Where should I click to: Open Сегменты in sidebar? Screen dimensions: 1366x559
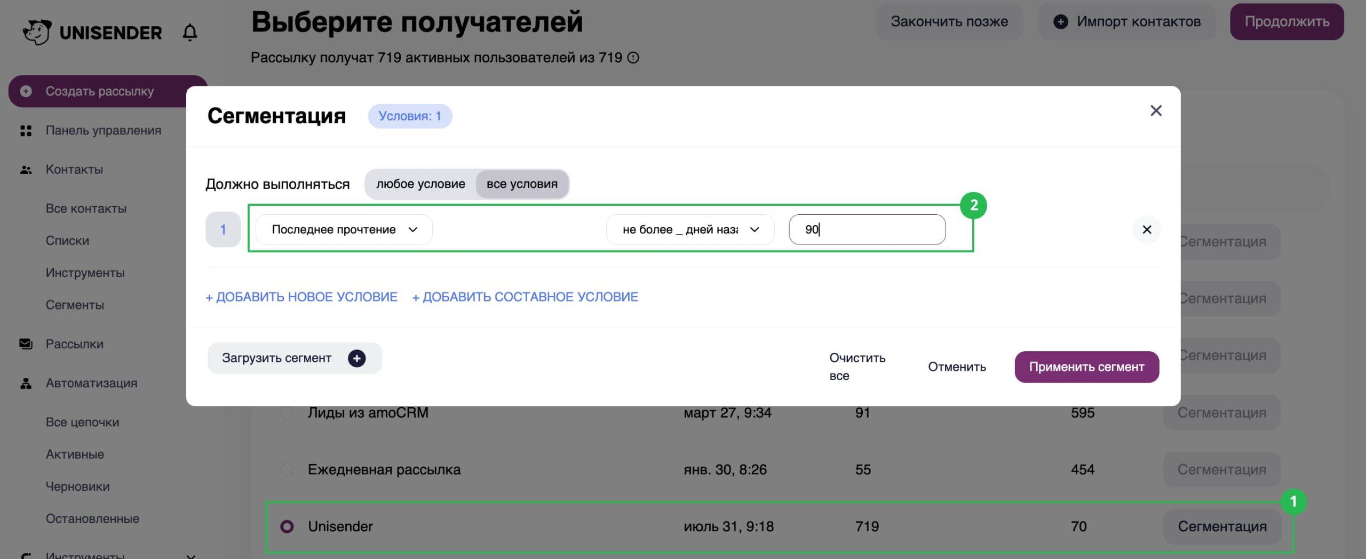[75, 305]
